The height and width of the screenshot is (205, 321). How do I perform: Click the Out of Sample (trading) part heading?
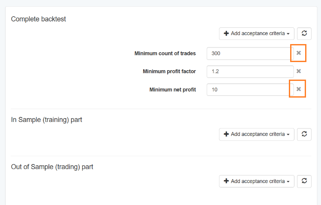pos(52,167)
